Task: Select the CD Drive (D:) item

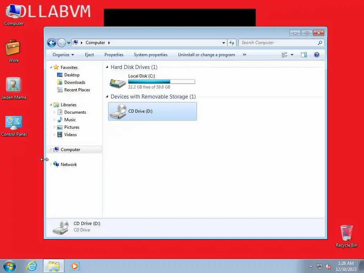Action: [x=152, y=111]
